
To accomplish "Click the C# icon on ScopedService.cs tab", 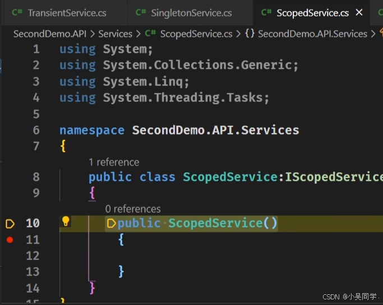I will point(266,12).
